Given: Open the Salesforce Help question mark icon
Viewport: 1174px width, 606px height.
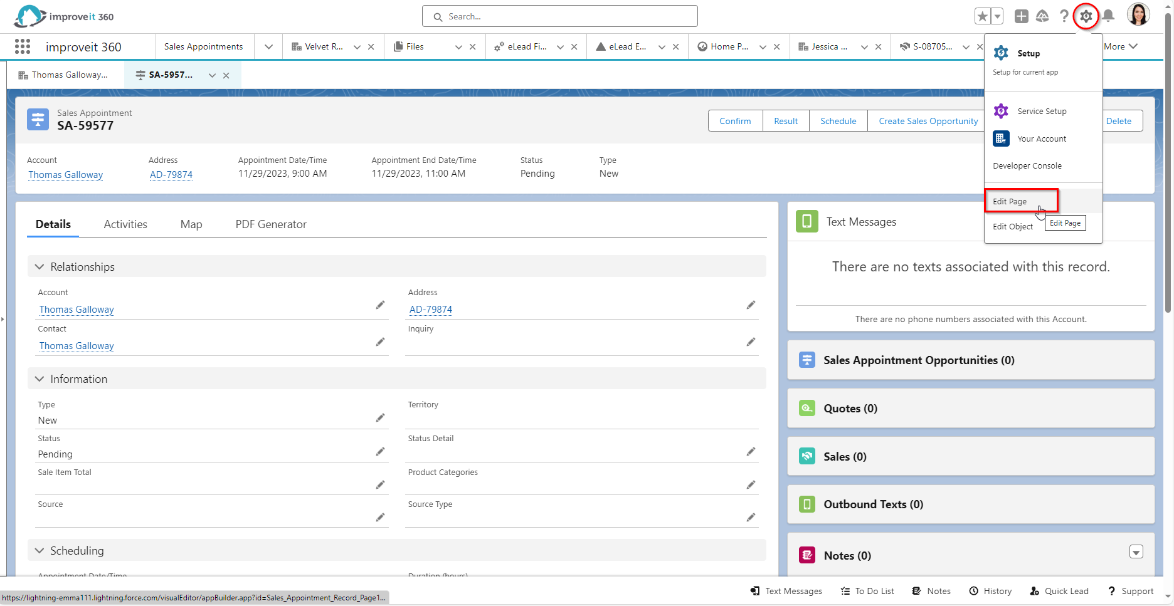Looking at the screenshot, I should point(1064,16).
